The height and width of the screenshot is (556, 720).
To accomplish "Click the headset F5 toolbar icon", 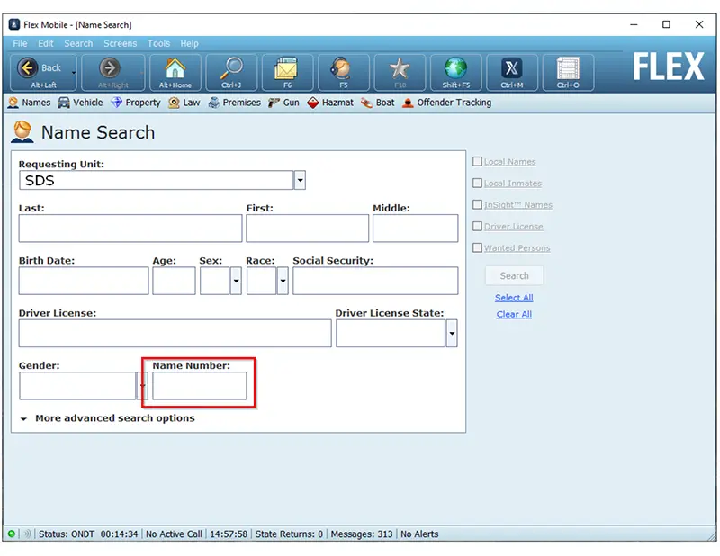I will (x=343, y=71).
